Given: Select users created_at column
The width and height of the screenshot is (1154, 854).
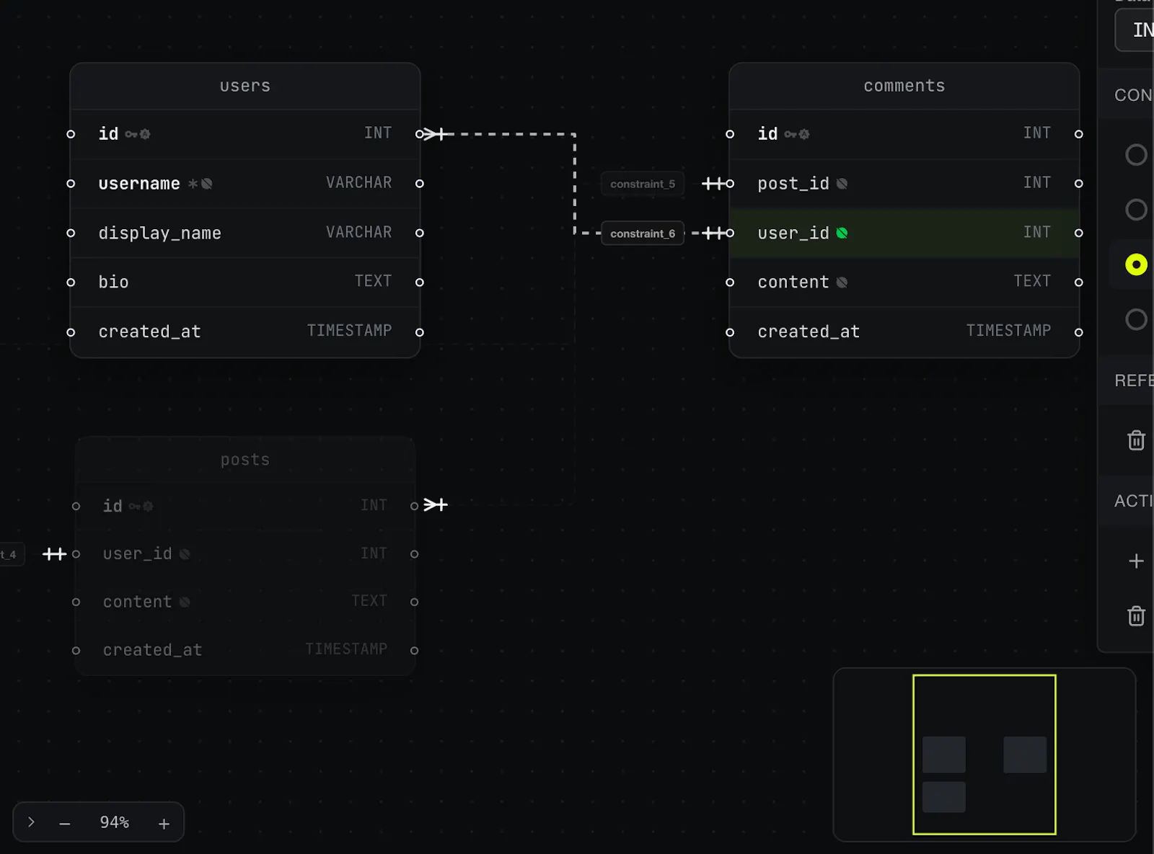Looking at the screenshot, I should (x=245, y=332).
